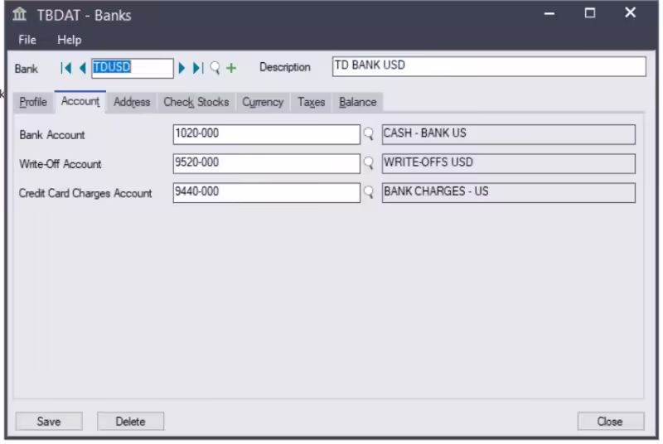The height and width of the screenshot is (444, 663).
Task: Switch to the Address tab
Action: [x=132, y=102]
